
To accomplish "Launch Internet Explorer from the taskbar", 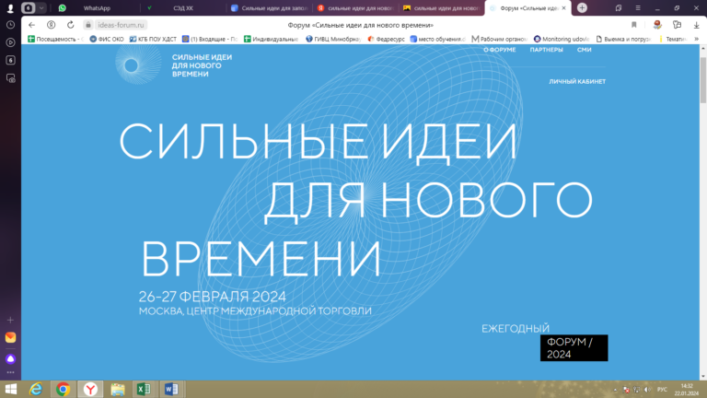I will coord(36,389).
